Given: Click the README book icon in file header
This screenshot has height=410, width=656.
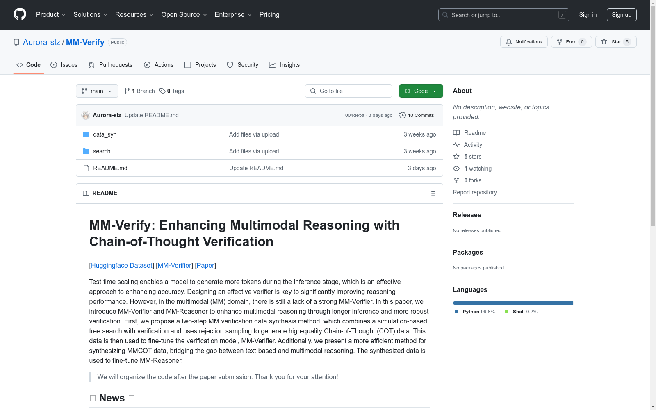Looking at the screenshot, I should click(86, 193).
